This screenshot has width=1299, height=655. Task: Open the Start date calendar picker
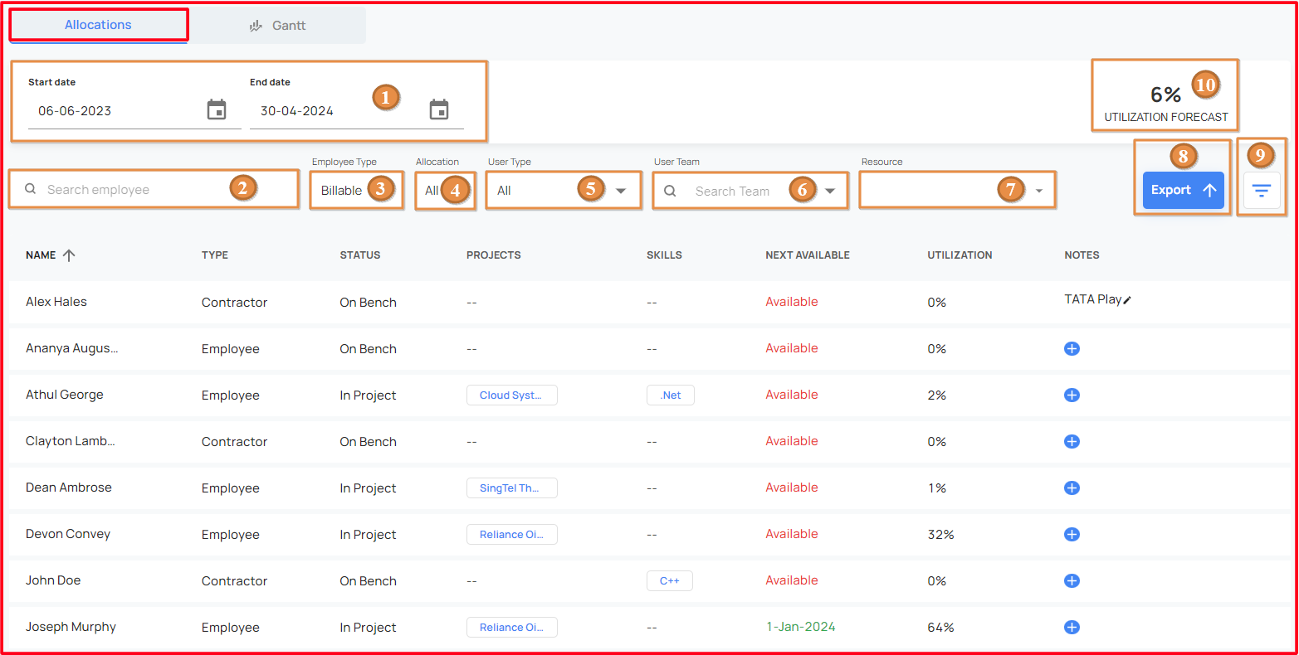[x=217, y=109]
